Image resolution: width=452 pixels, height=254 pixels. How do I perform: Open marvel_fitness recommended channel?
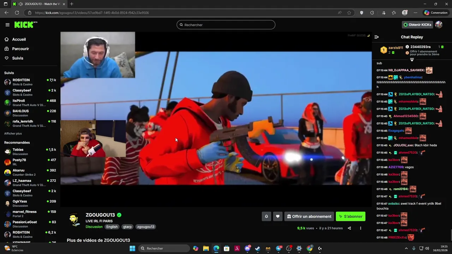tap(30, 213)
